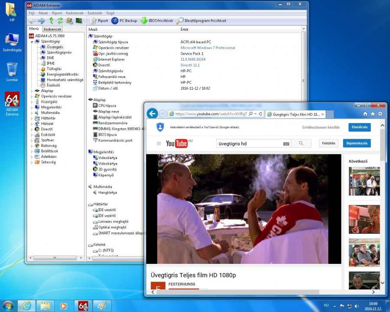Click the green up-level arrow in AIDA64 toolbar
Image resolution: width=390 pixels, height=312 pixels.
[51, 21]
